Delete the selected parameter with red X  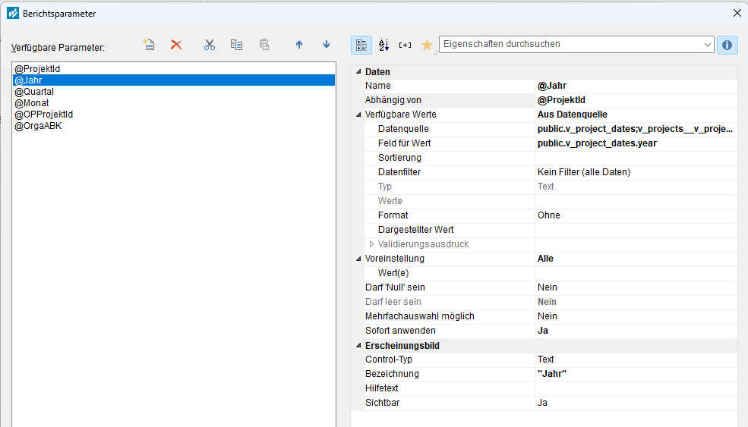176,45
